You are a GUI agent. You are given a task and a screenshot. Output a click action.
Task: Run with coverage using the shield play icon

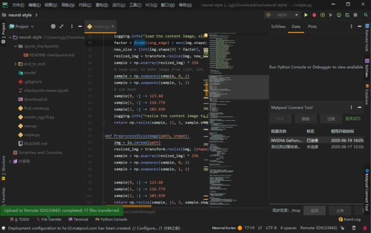(322, 15)
